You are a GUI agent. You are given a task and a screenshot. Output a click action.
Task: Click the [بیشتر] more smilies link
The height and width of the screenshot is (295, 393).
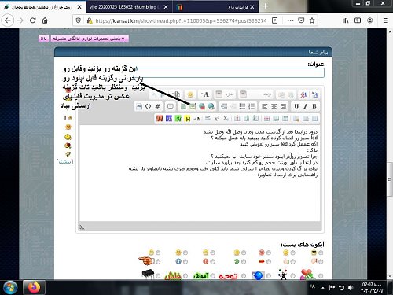pos(64,162)
